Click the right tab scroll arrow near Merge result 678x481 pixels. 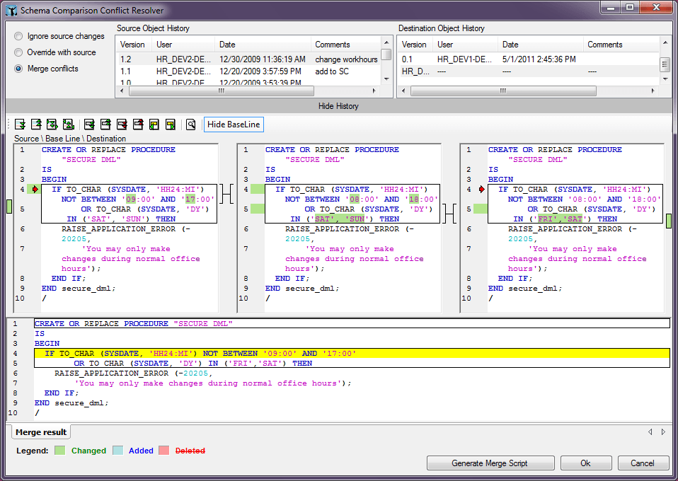pos(663,431)
